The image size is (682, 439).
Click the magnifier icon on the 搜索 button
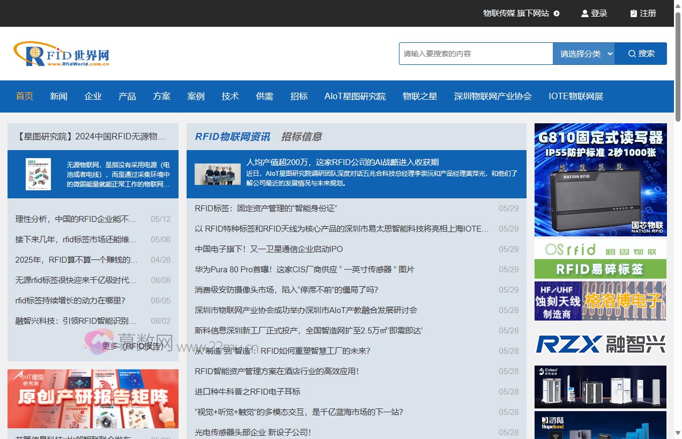pos(633,53)
